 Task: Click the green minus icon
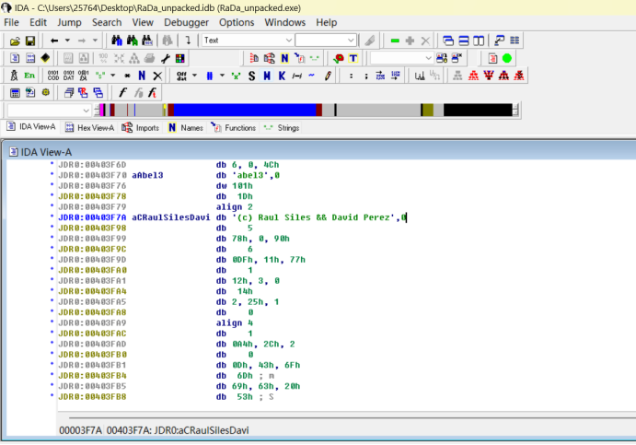click(395, 41)
